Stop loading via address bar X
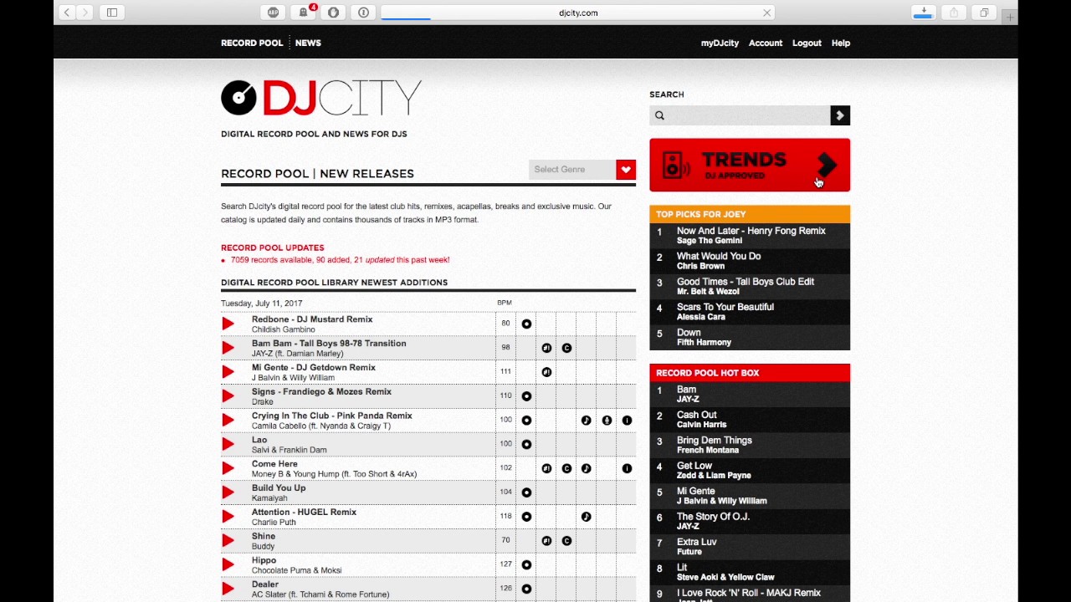1071x602 pixels. (766, 13)
